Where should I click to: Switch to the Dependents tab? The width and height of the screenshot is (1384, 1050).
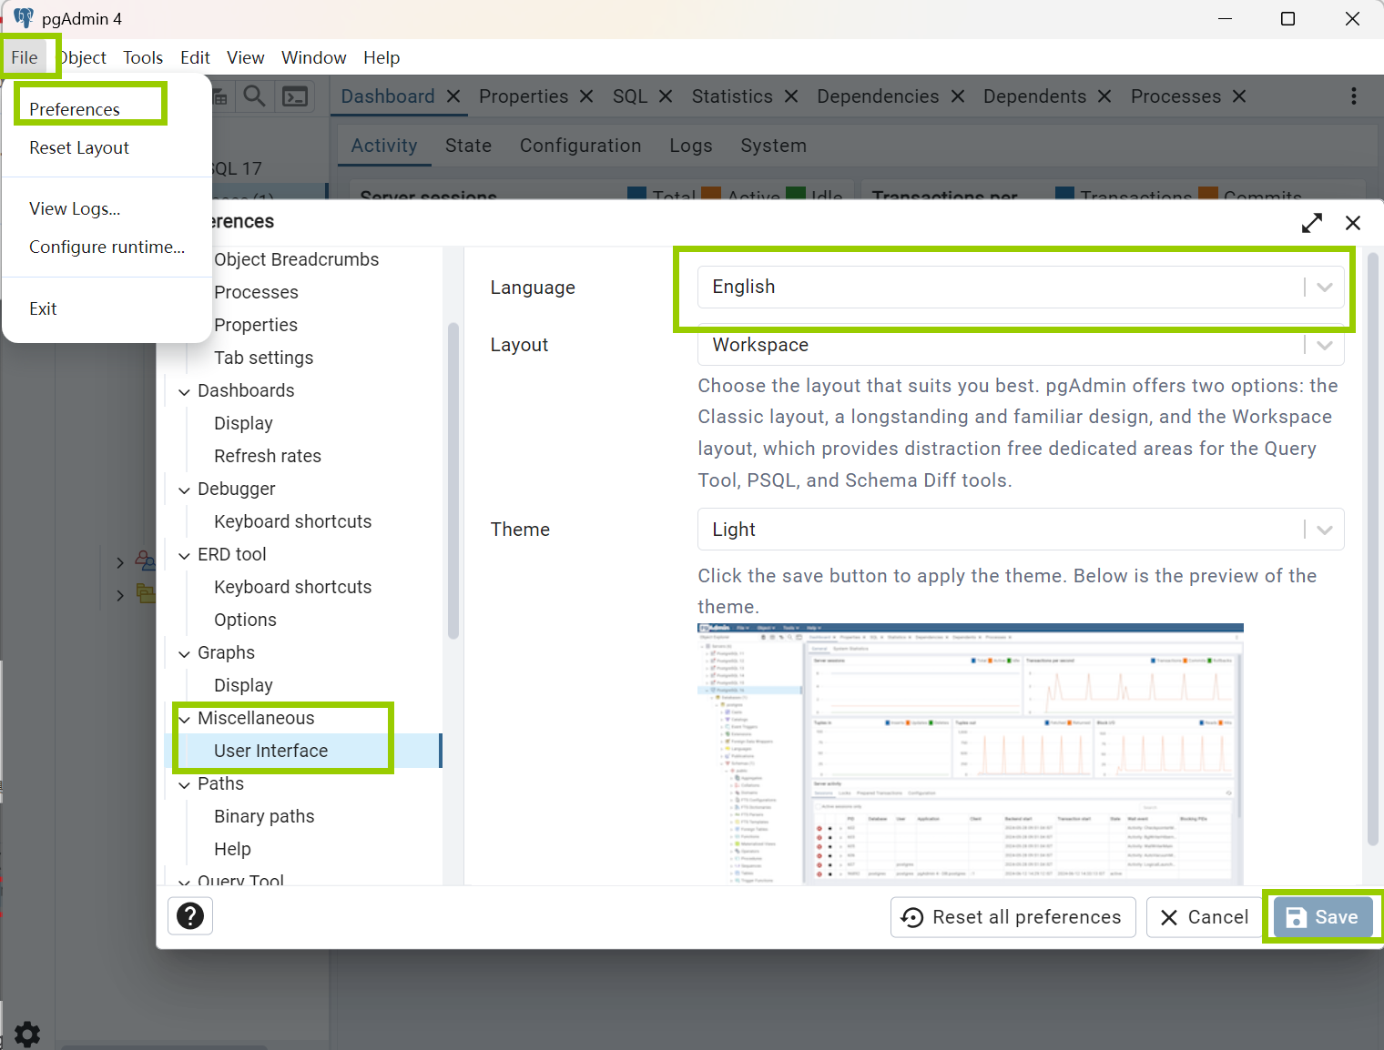[1034, 96]
